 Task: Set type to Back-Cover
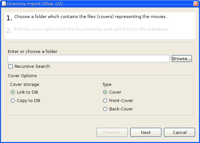pos(105,109)
